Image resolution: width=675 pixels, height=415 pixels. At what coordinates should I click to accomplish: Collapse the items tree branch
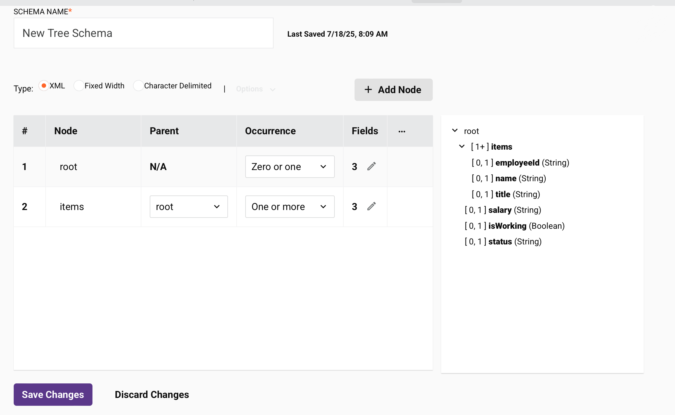point(462,146)
